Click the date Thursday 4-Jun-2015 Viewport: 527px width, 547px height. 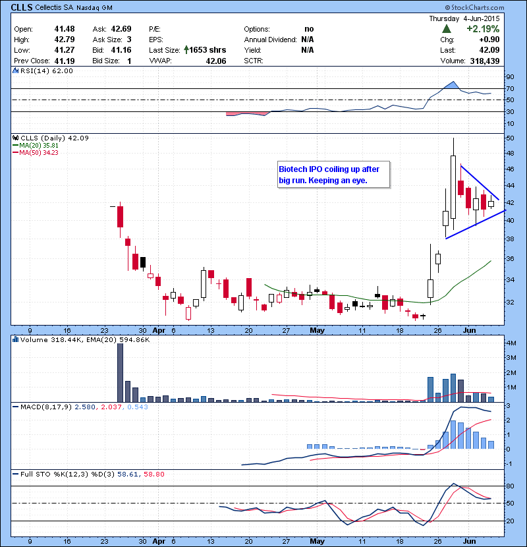464,18
